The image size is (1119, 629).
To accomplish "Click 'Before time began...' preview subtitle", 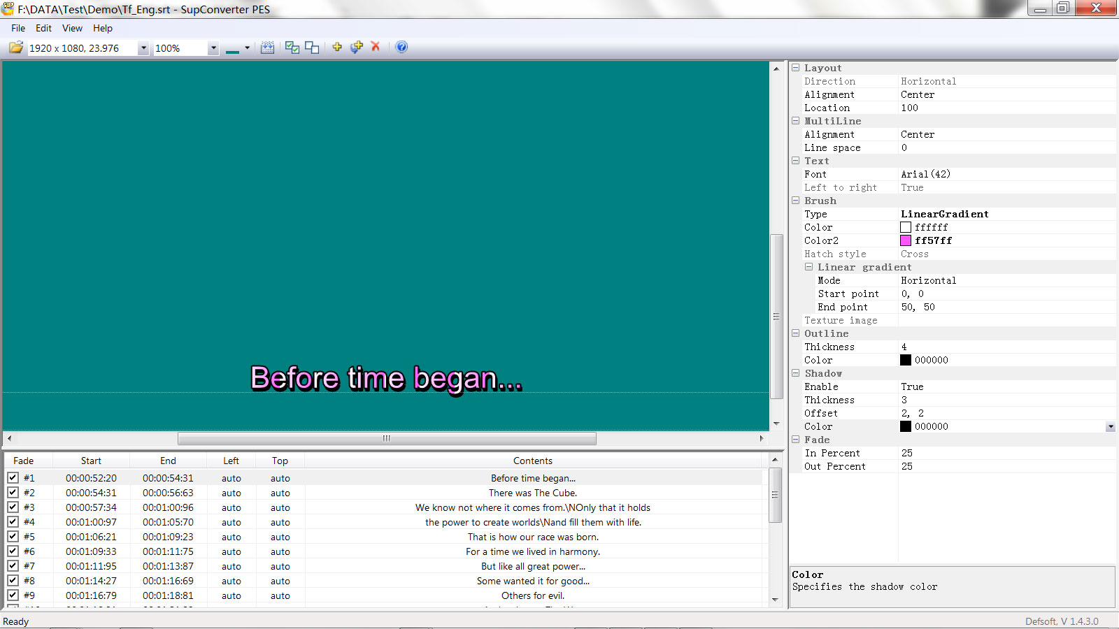I will click(386, 379).
